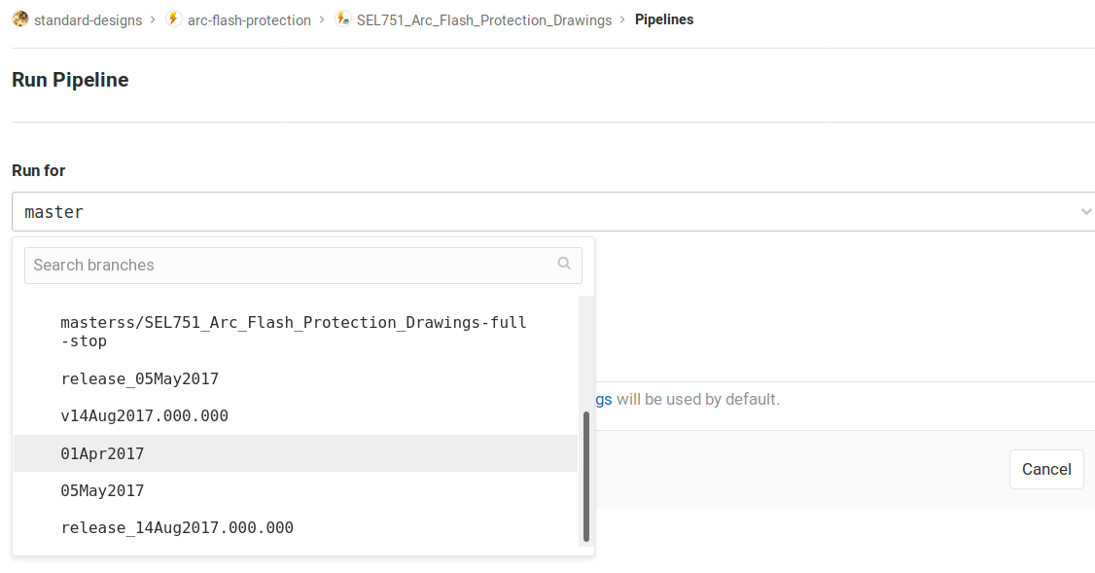Screen dimensions: 1095x573
Task: Click the Pipelines breadcrumb item
Action: tap(664, 19)
